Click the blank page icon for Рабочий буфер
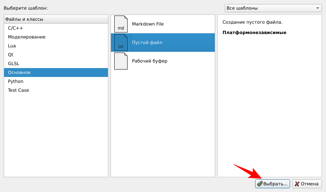The width and height of the screenshot is (326, 192). click(x=121, y=61)
